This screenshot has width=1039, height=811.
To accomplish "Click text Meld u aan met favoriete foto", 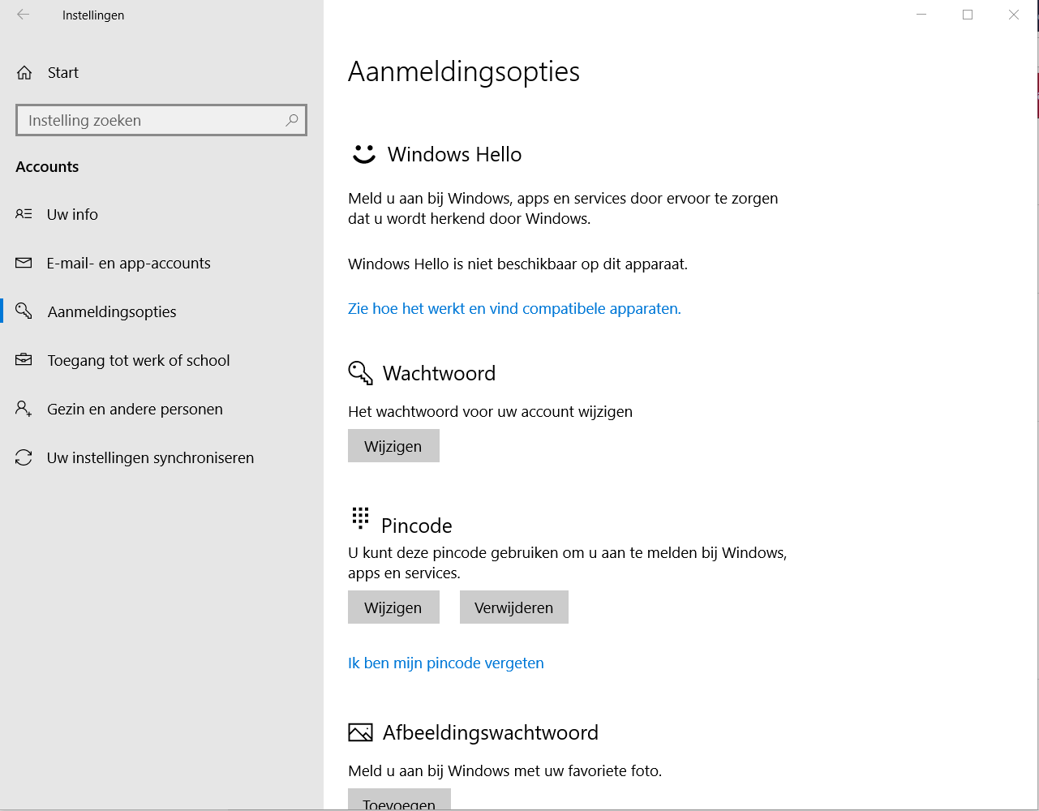I will 504,770.
